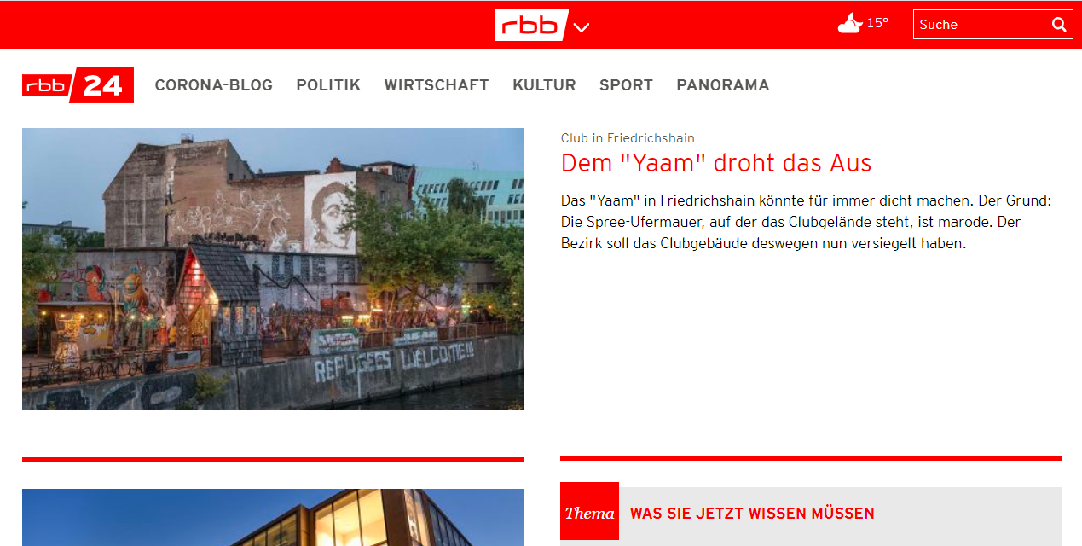Open the POLITIK section
The height and width of the screenshot is (546, 1082).
(x=328, y=85)
